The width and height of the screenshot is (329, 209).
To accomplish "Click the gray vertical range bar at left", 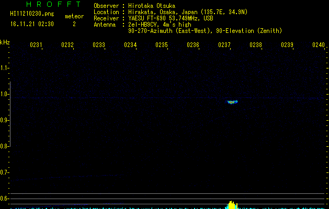I will click(x=10, y=114).
